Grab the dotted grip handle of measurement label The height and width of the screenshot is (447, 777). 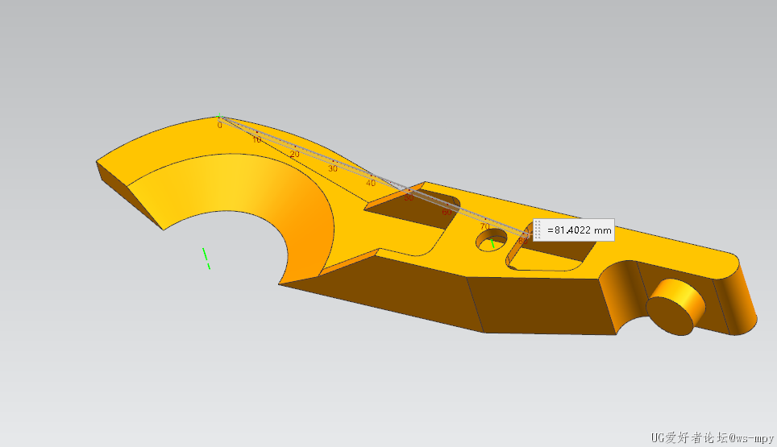538,230
